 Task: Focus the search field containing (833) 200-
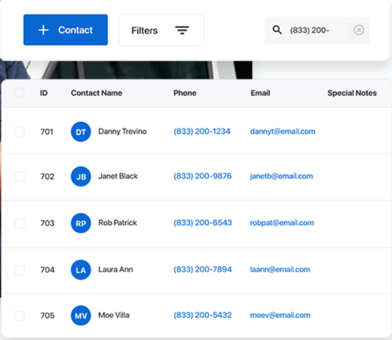coord(317,30)
